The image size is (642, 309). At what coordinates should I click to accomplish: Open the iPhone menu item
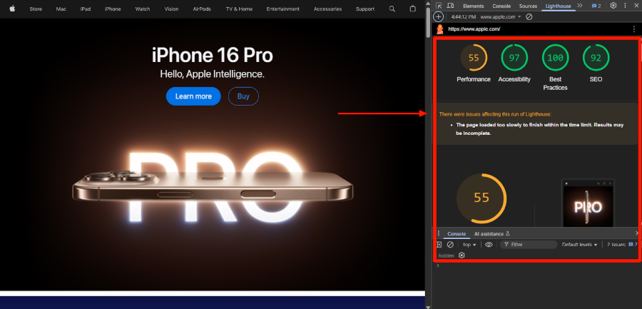click(x=113, y=9)
